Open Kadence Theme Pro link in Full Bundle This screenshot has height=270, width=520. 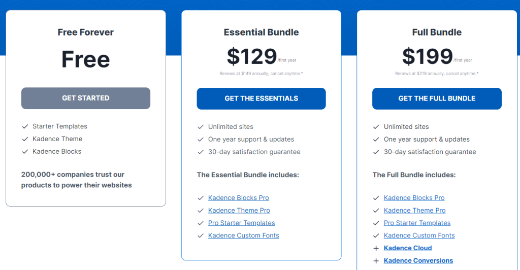[x=414, y=211]
